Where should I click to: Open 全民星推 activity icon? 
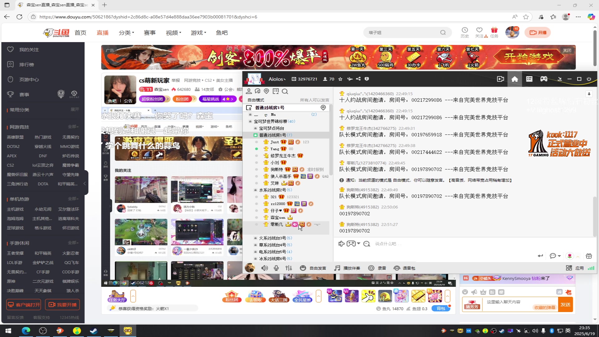point(302,296)
